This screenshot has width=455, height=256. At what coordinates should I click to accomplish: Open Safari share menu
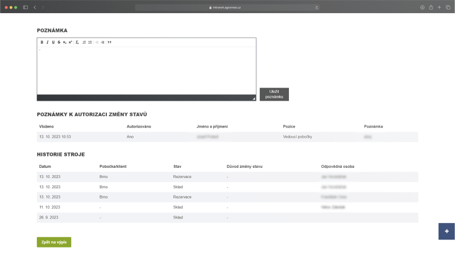click(431, 7)
